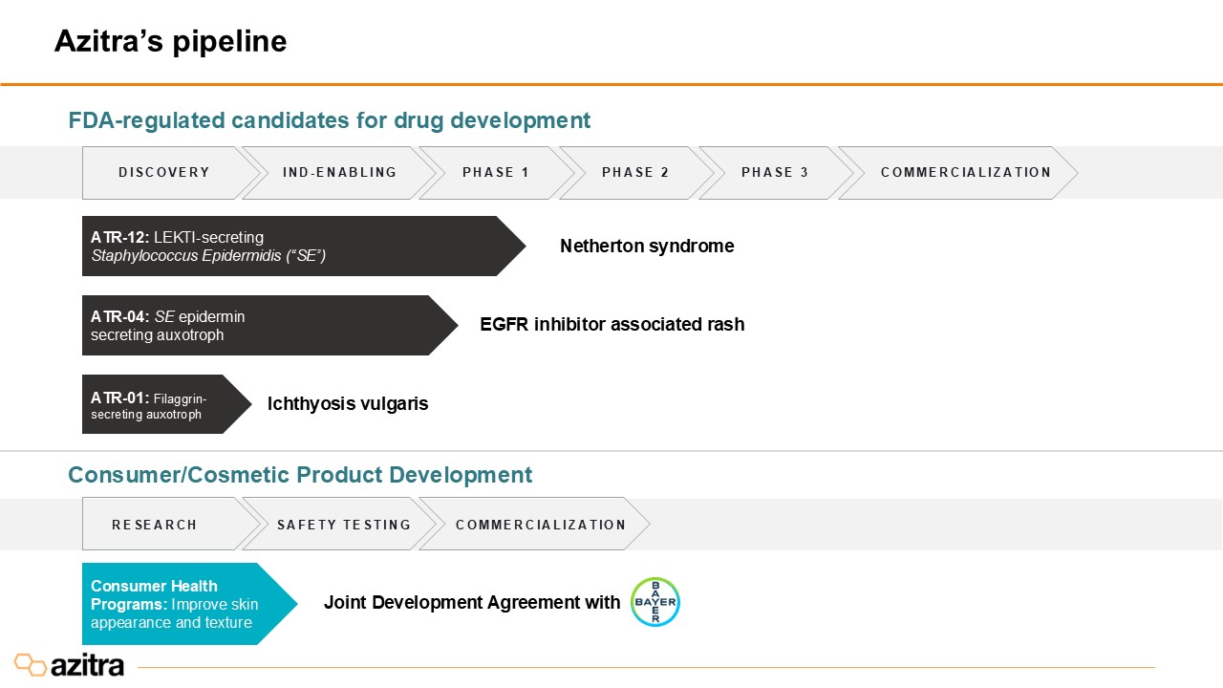Click the Phase 2 stage arrow
This screenshot has width=1223, height=688.
point(634,173)
